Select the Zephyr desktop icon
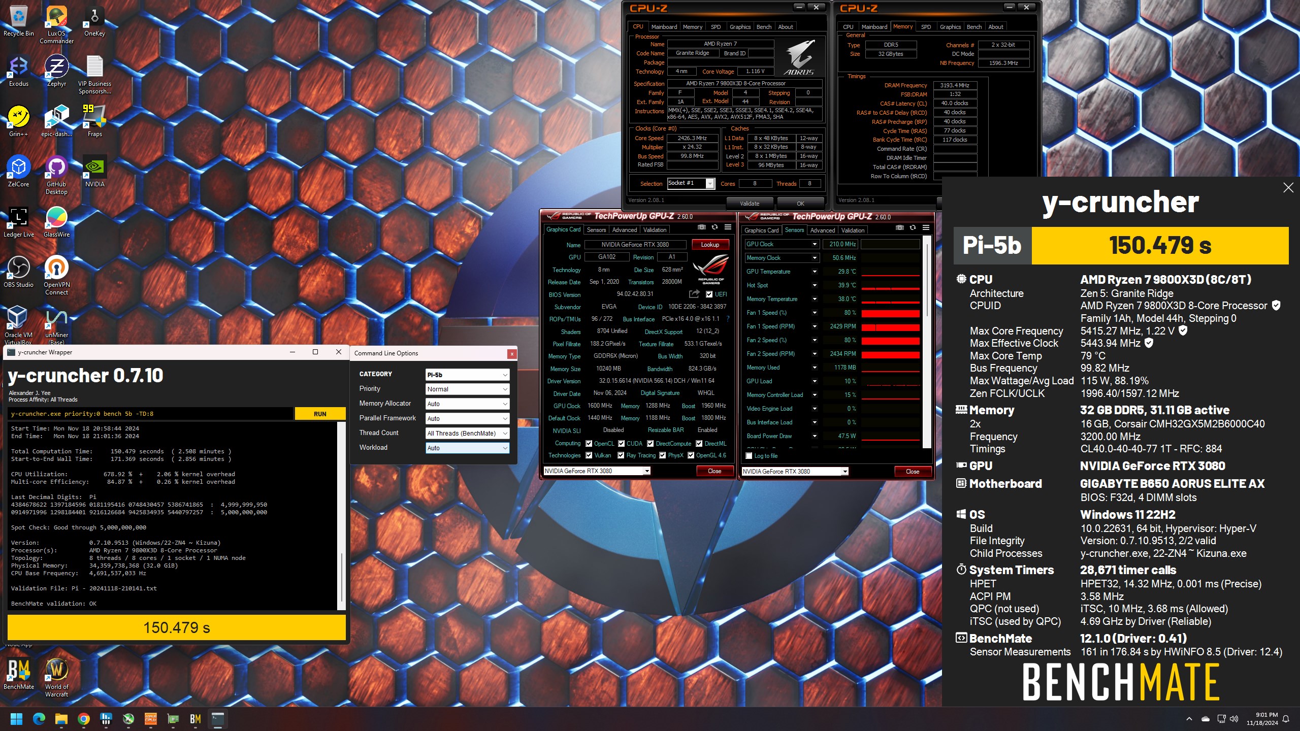The height and width of the screenshot is (731, 1300). [56, 71]
